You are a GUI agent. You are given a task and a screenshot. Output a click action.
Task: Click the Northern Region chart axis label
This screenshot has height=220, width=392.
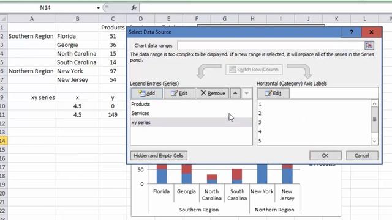[274, 210]
